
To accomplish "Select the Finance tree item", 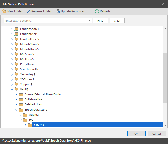I will point(98,125).
